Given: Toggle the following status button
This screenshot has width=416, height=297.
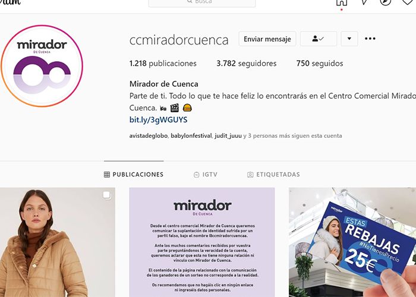Looking at the screenshot, I should 319,39.
